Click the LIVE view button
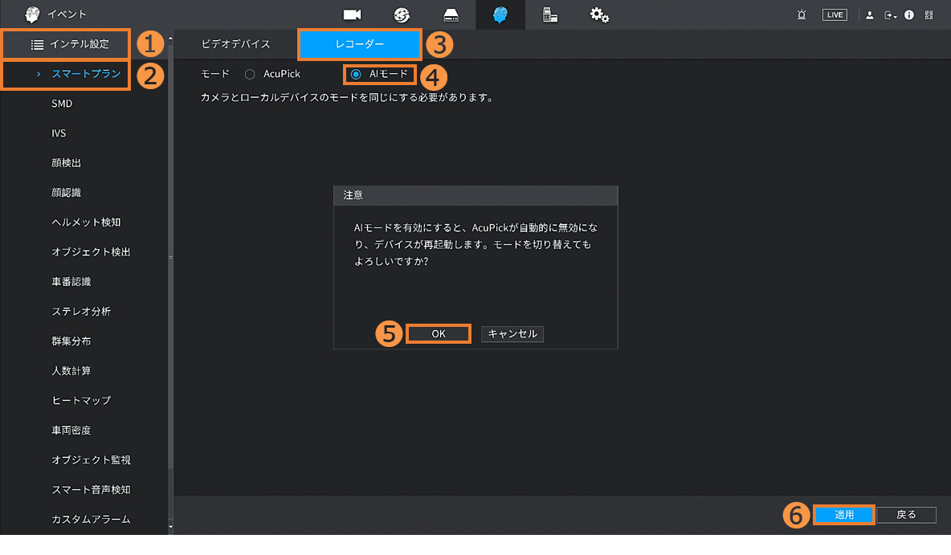This screenshot has height=555, width=951. 835,15
